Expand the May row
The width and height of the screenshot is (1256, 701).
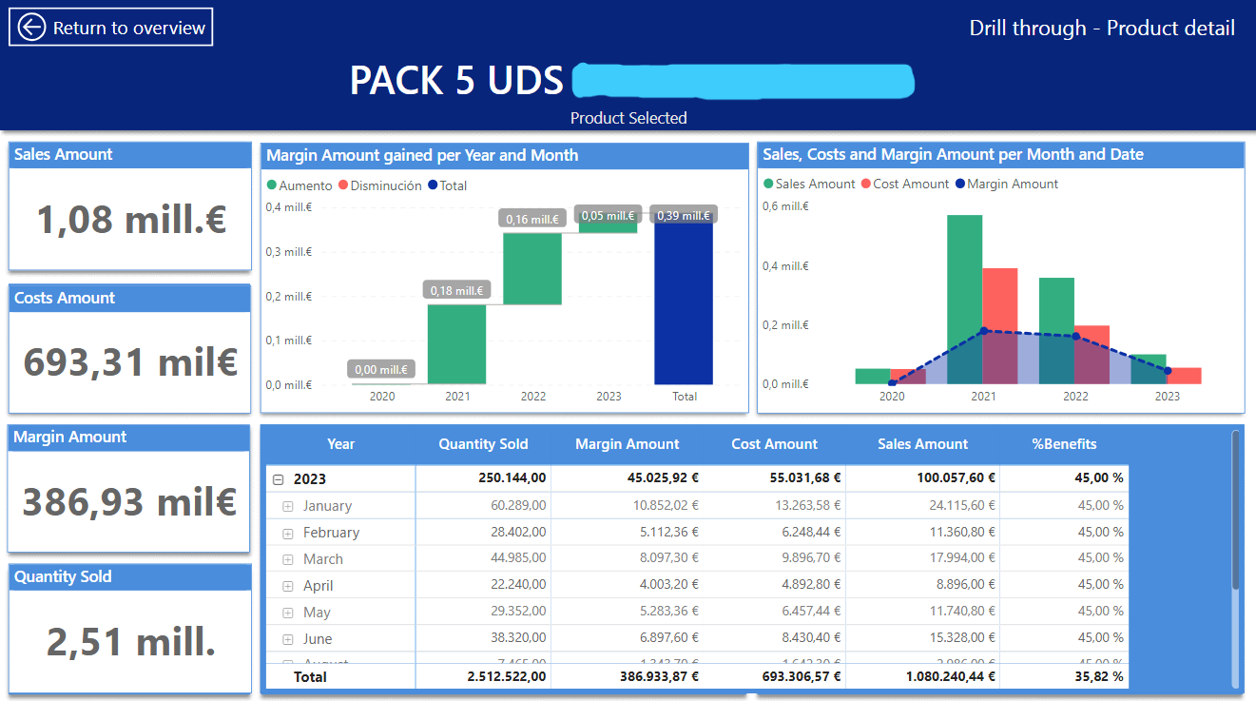[288, 613]
